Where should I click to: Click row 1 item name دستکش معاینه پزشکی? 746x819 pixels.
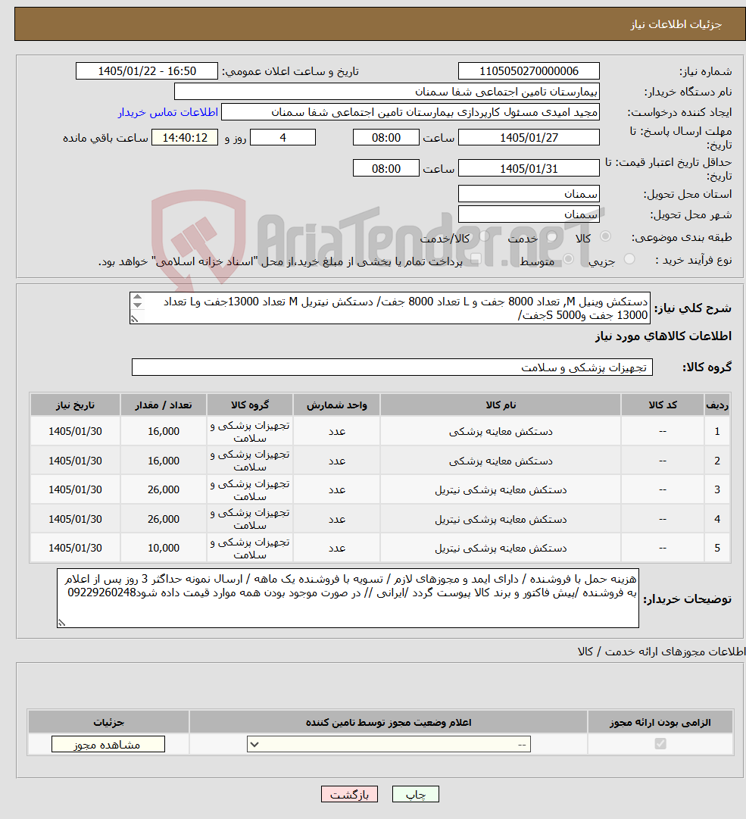(501, 431)
